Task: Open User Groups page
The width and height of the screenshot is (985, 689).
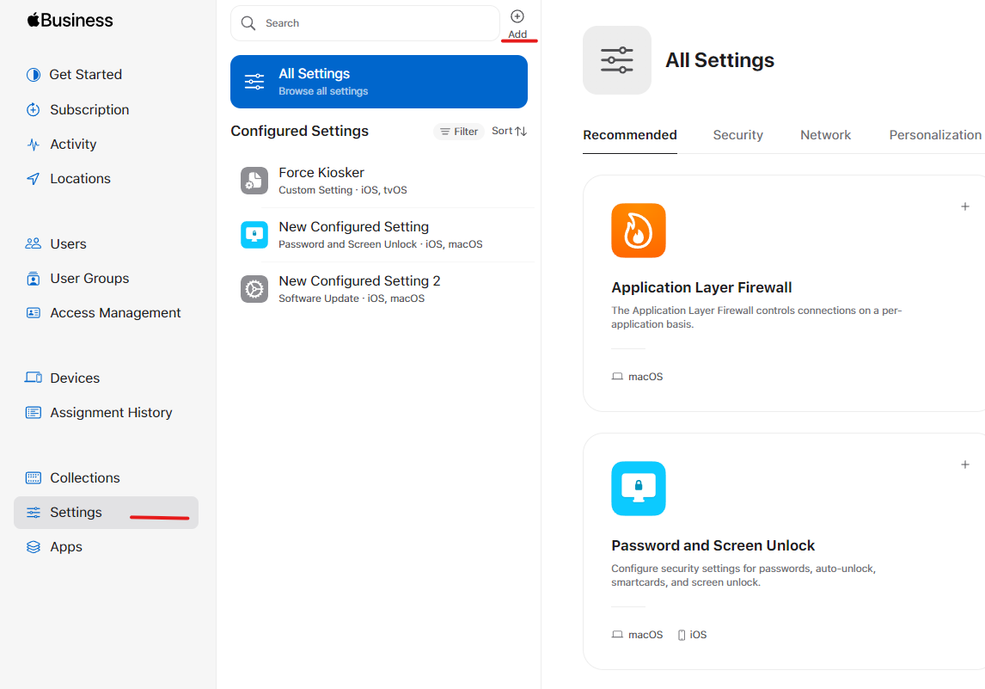Action: (x=89, y=279)
